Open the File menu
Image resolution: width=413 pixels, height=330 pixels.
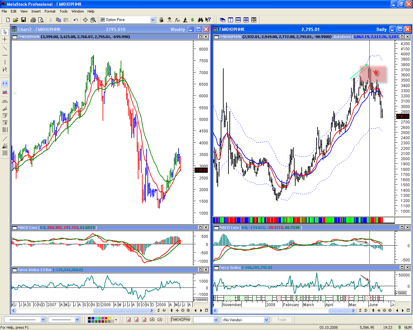point(4,11)
